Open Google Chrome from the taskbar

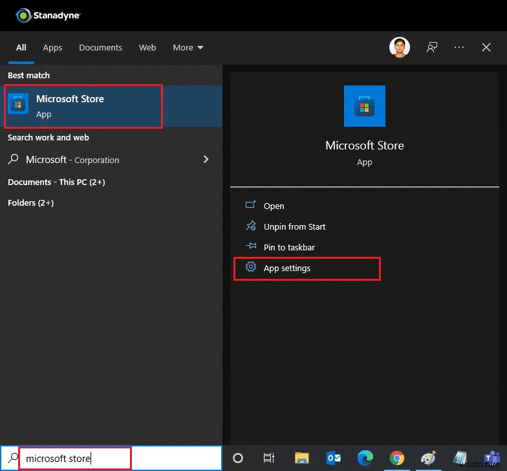[x=397, y=458]
